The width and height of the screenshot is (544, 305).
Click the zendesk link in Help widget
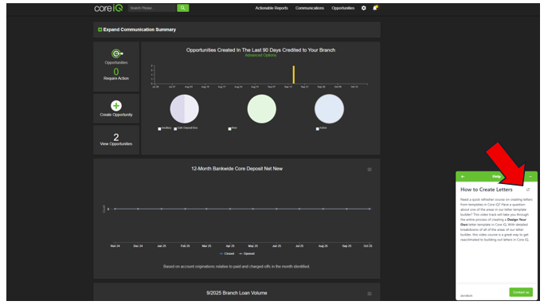[466, 295]
